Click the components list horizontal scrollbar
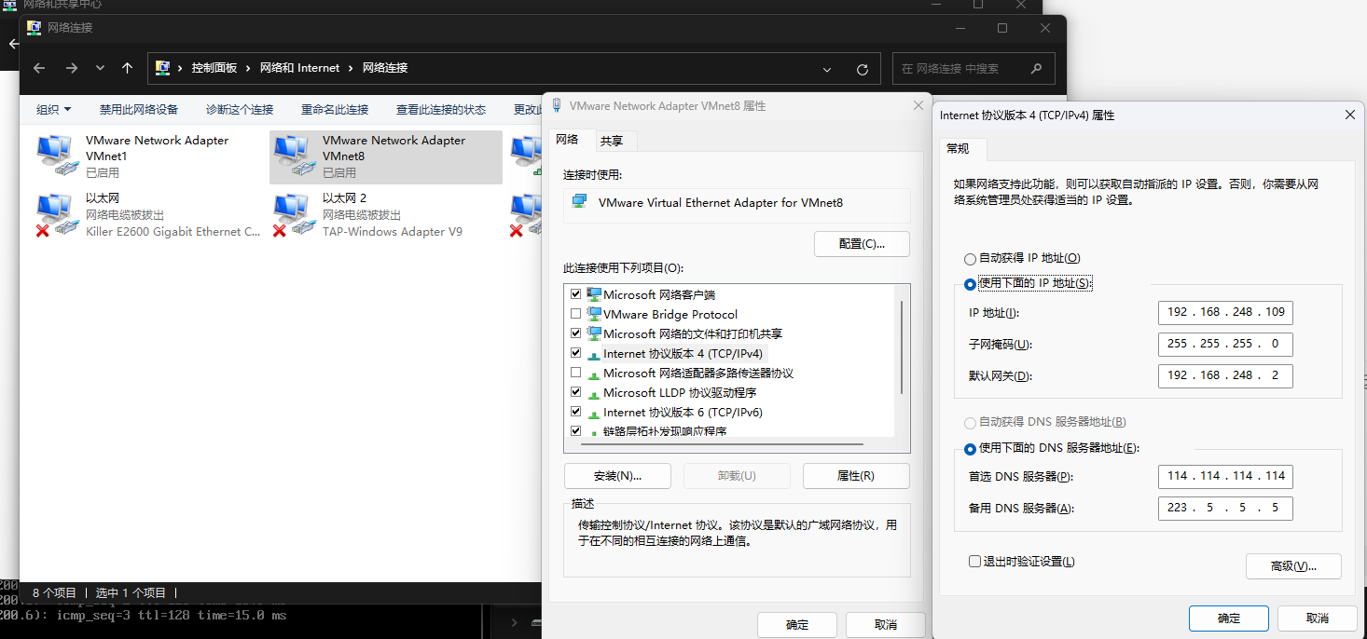Viewport: 1367px width, 639px height. point(721,444)
